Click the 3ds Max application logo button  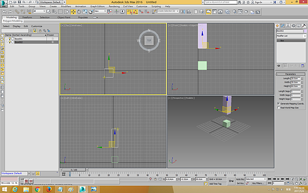click(4, 4)
